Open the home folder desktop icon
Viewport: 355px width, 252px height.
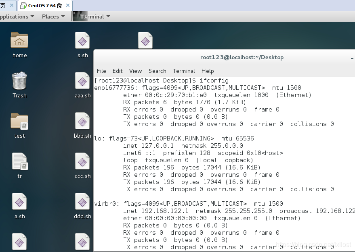19,40
